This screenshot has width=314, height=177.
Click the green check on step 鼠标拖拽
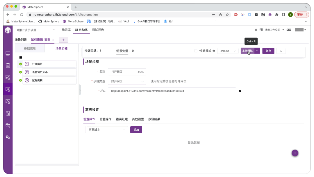(20, 80)
